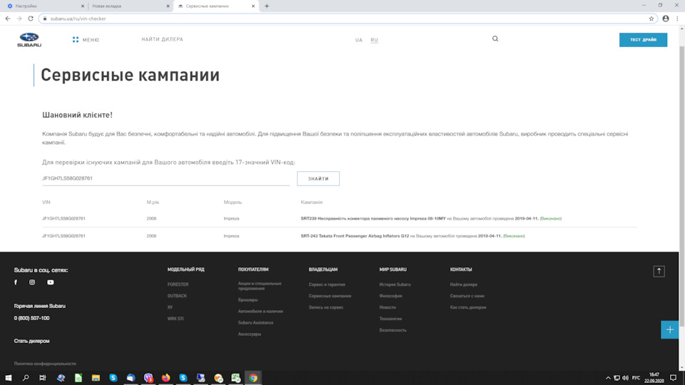Open Безопасность footer link
This screenshot has height=385, width=685.
pos(392,330)
